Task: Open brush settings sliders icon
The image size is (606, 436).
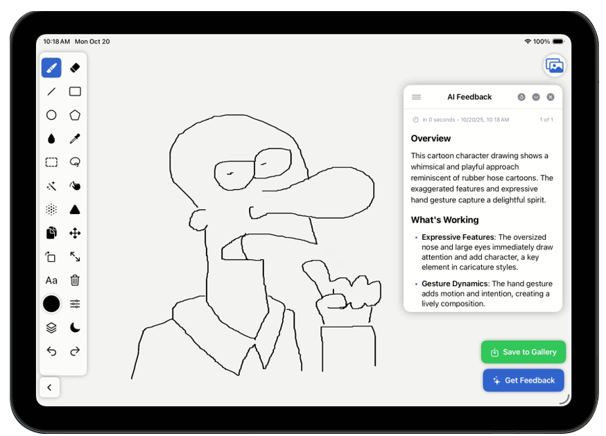Action: coord(75,304)
